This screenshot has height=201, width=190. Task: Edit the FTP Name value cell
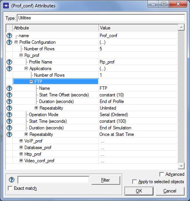pyautogui.click(x=138, y=88)
